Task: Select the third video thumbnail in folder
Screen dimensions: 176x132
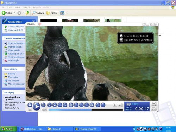Action: [x=92, y=20]
